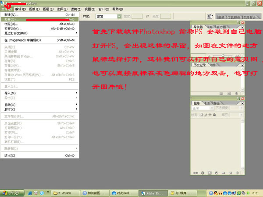Open the 编辑(E) menu
Screen dimensions: 263x197
point(20,9)
